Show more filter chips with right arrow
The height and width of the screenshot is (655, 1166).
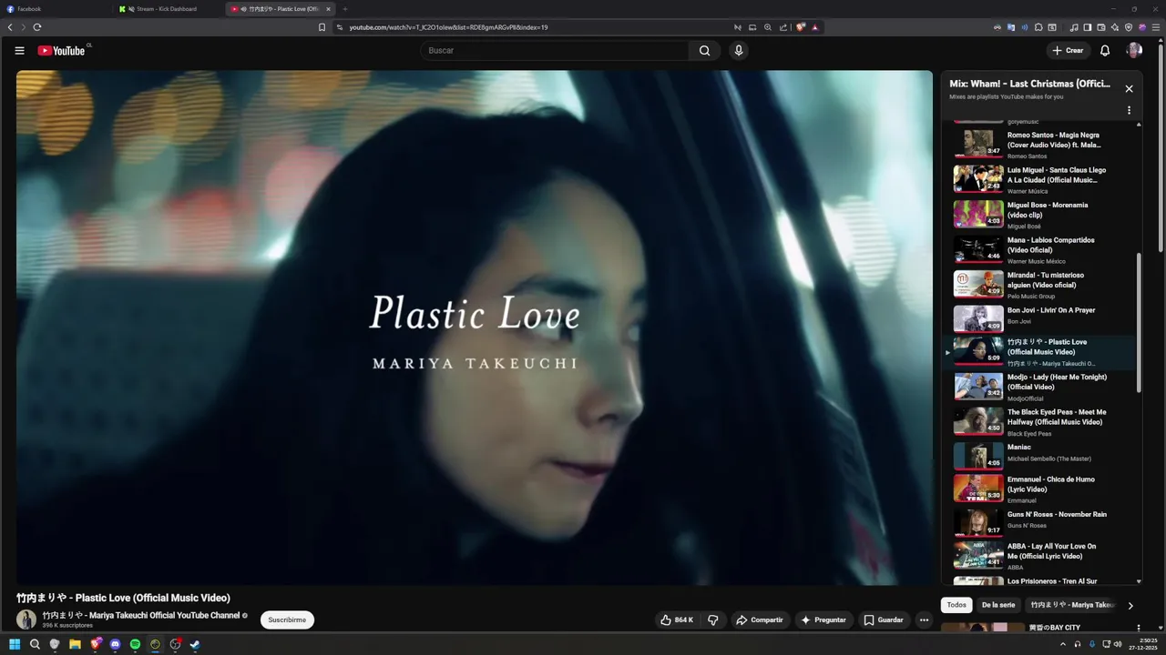(1130, 605)
